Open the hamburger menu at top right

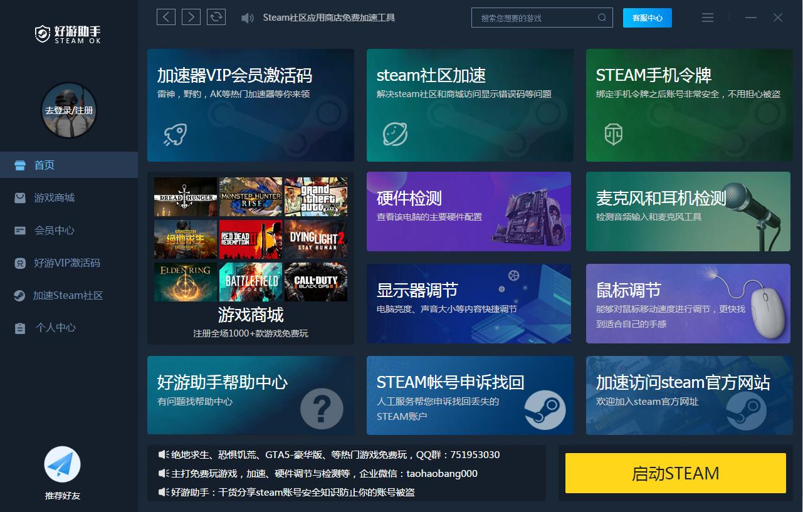tap(707, 18)
